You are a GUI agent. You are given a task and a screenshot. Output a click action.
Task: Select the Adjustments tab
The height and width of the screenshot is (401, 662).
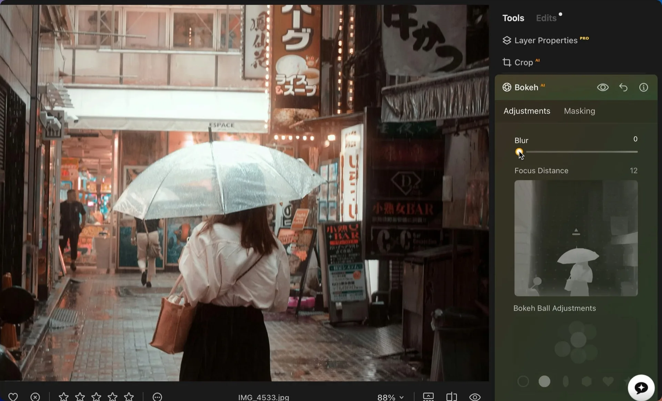527,111
